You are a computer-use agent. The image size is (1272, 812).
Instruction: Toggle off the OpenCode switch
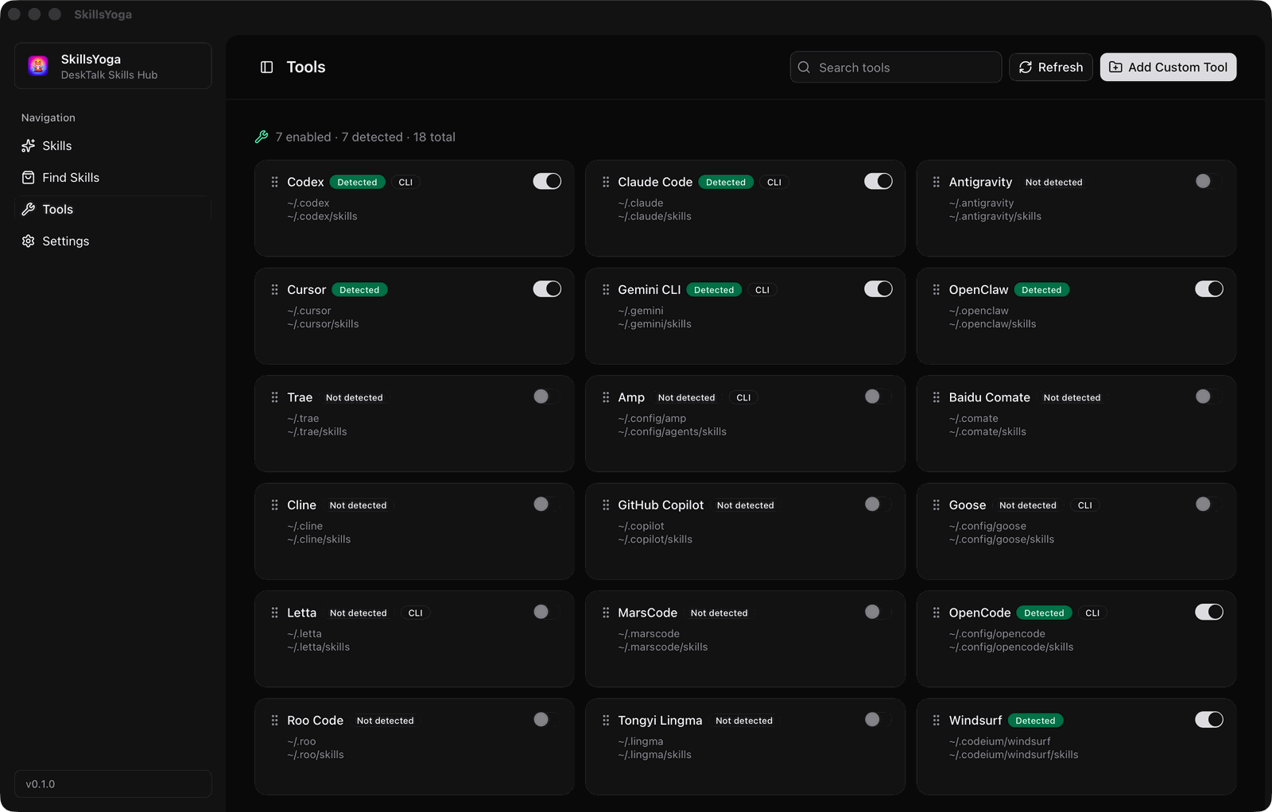point(1209,612)
